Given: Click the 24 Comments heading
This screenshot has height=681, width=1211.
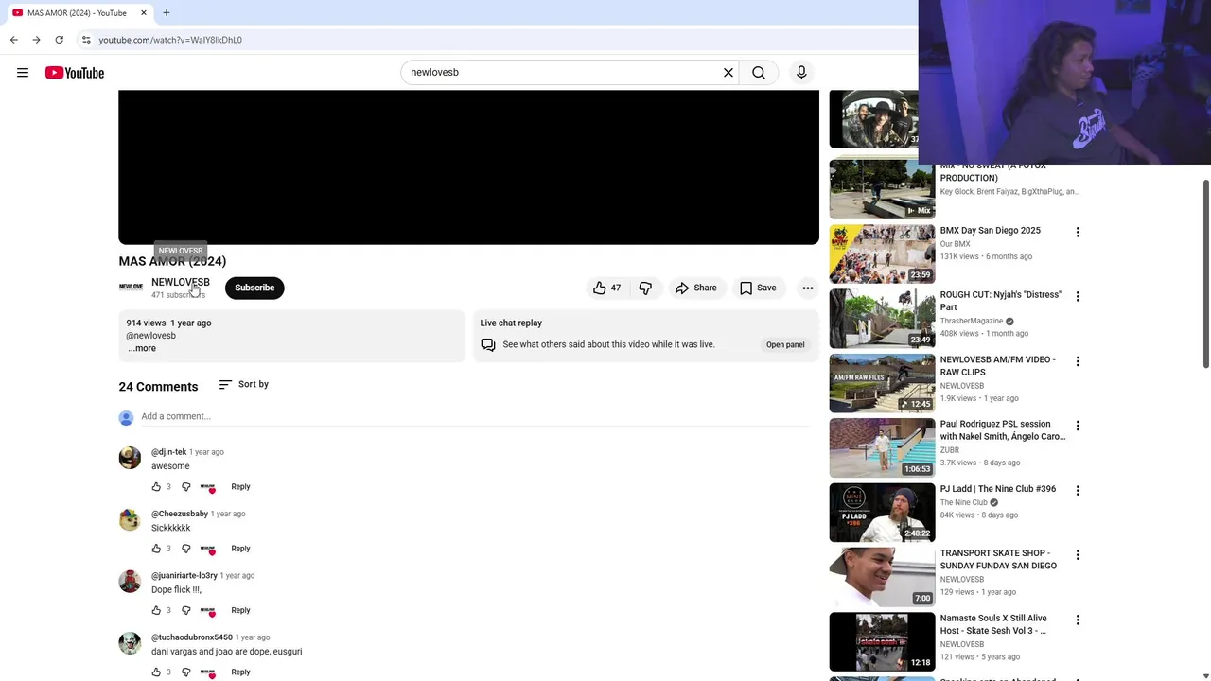Looking at the screenshot, I should [158, 387].
